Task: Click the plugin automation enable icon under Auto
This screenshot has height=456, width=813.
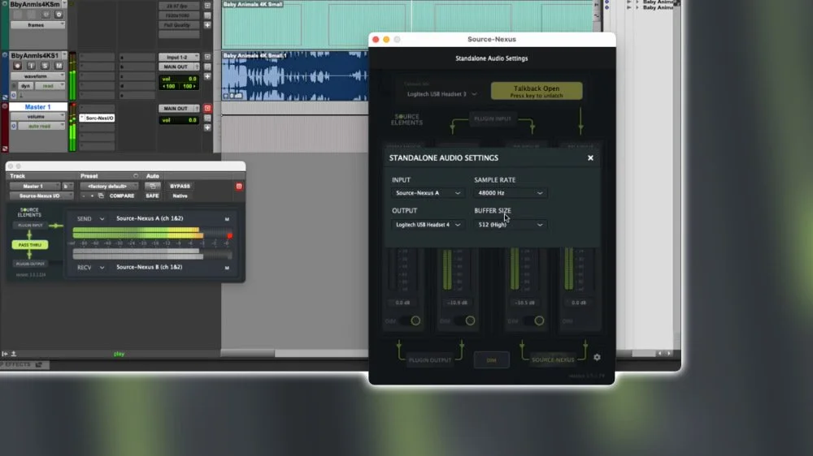Action: click(x=152, y=186)
